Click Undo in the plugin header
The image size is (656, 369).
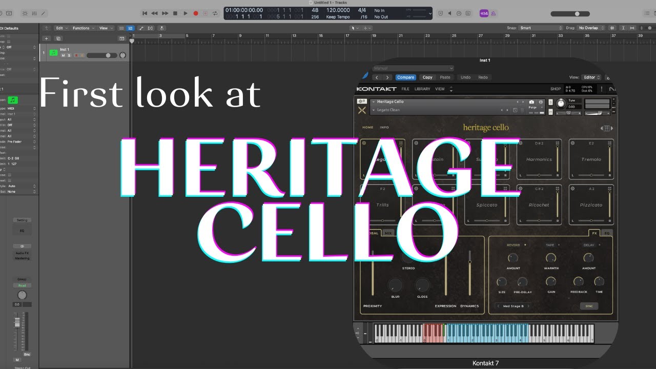click(x=465, y=77)
